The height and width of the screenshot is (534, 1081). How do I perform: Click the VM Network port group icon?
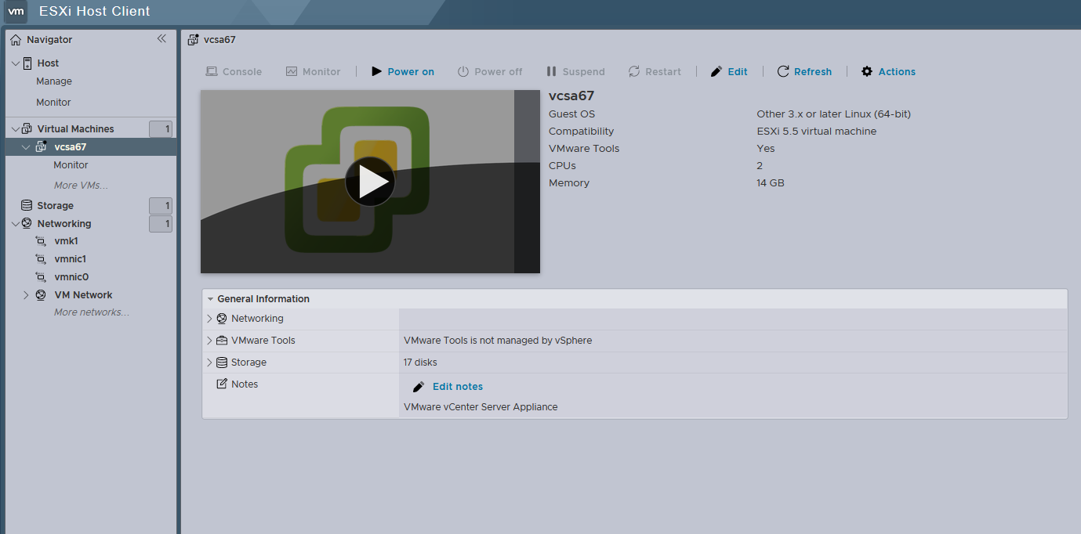41,295
